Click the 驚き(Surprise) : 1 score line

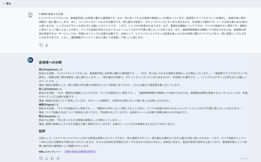click(49, 116)
